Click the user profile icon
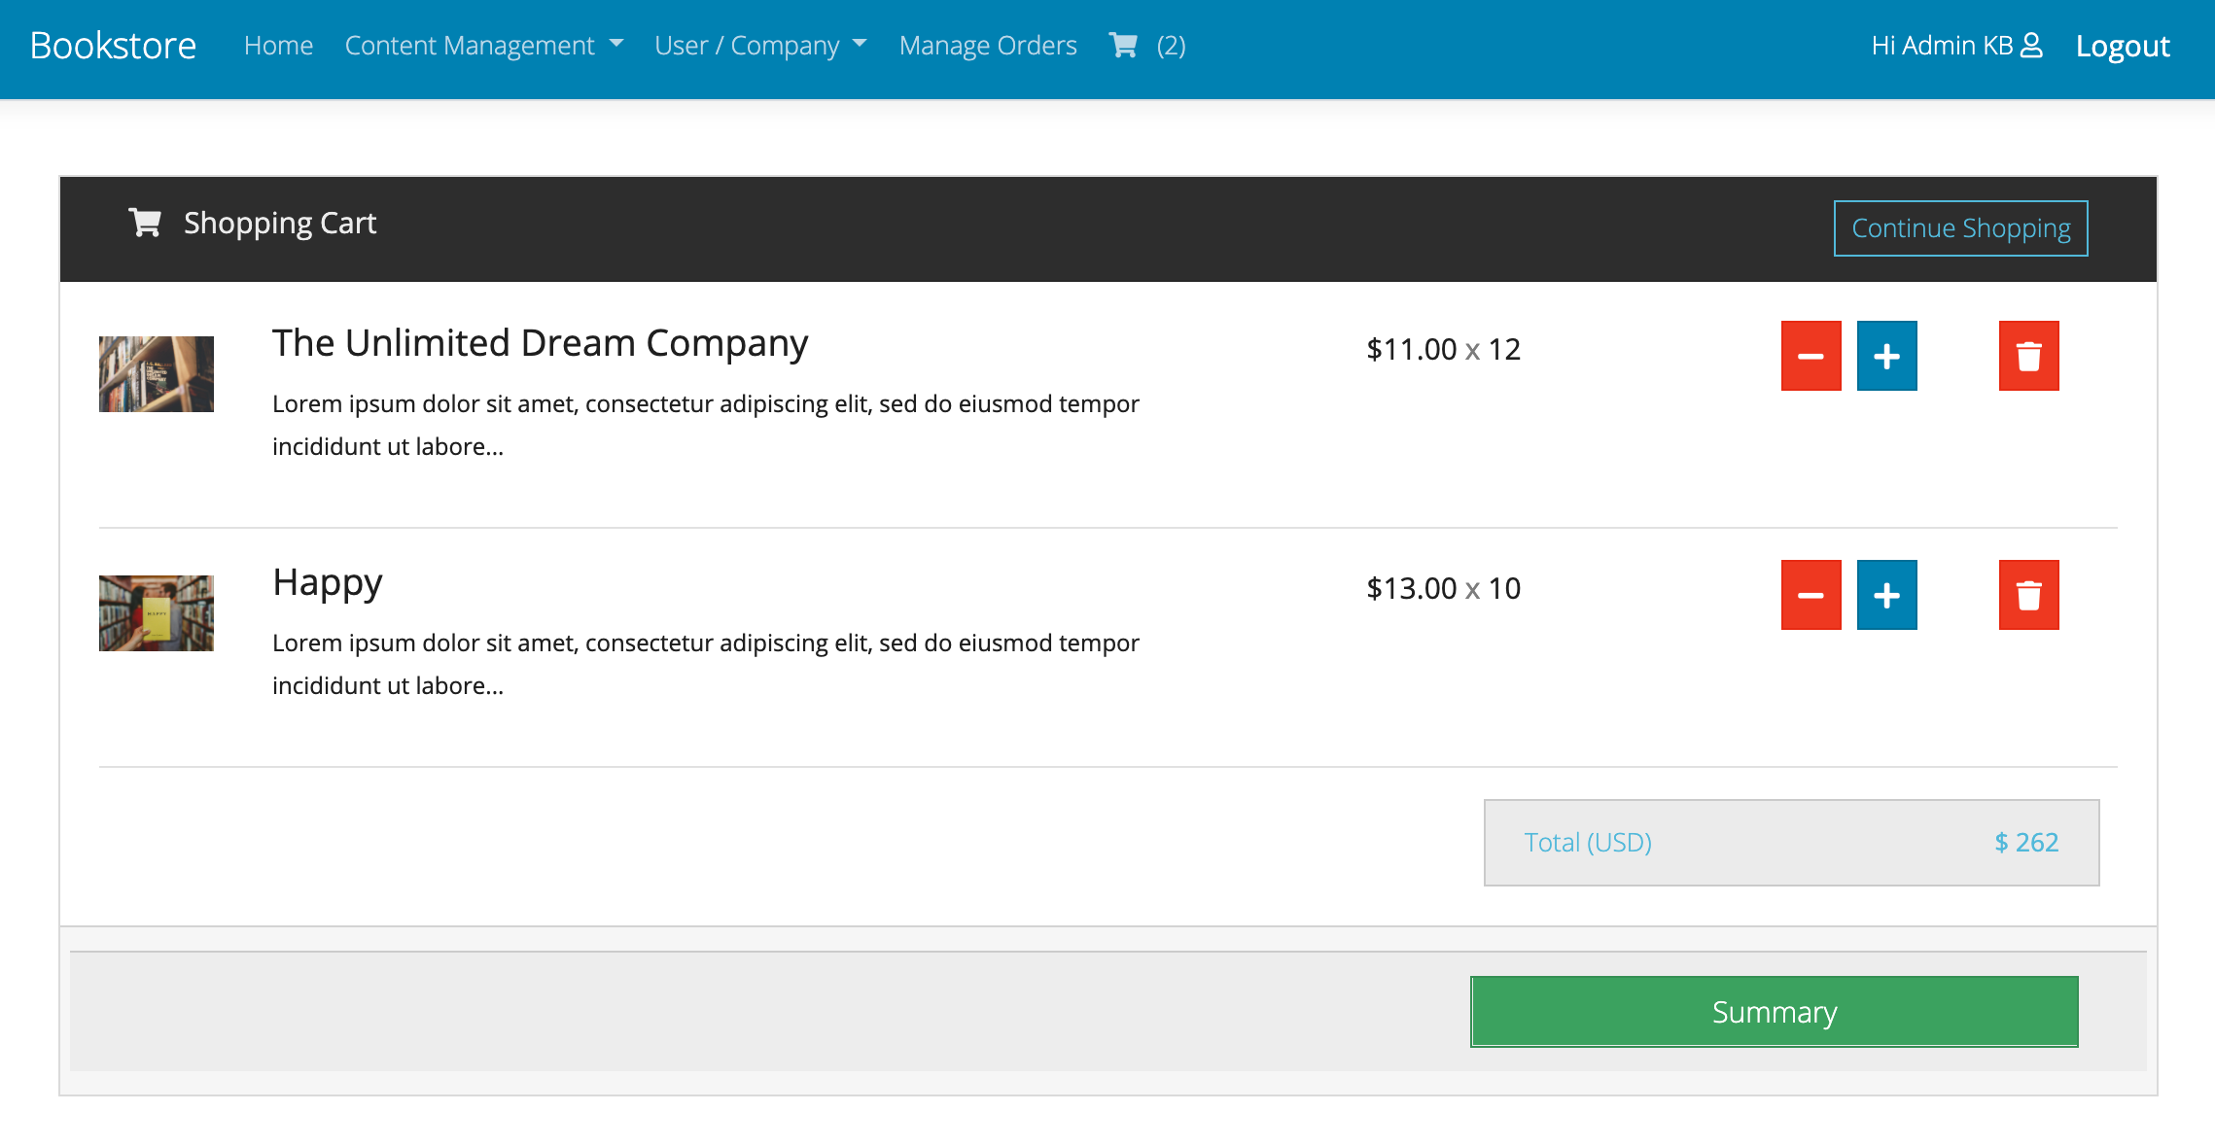Viewport: 2215px width, 1147px height. click(x=2031, y=46)
